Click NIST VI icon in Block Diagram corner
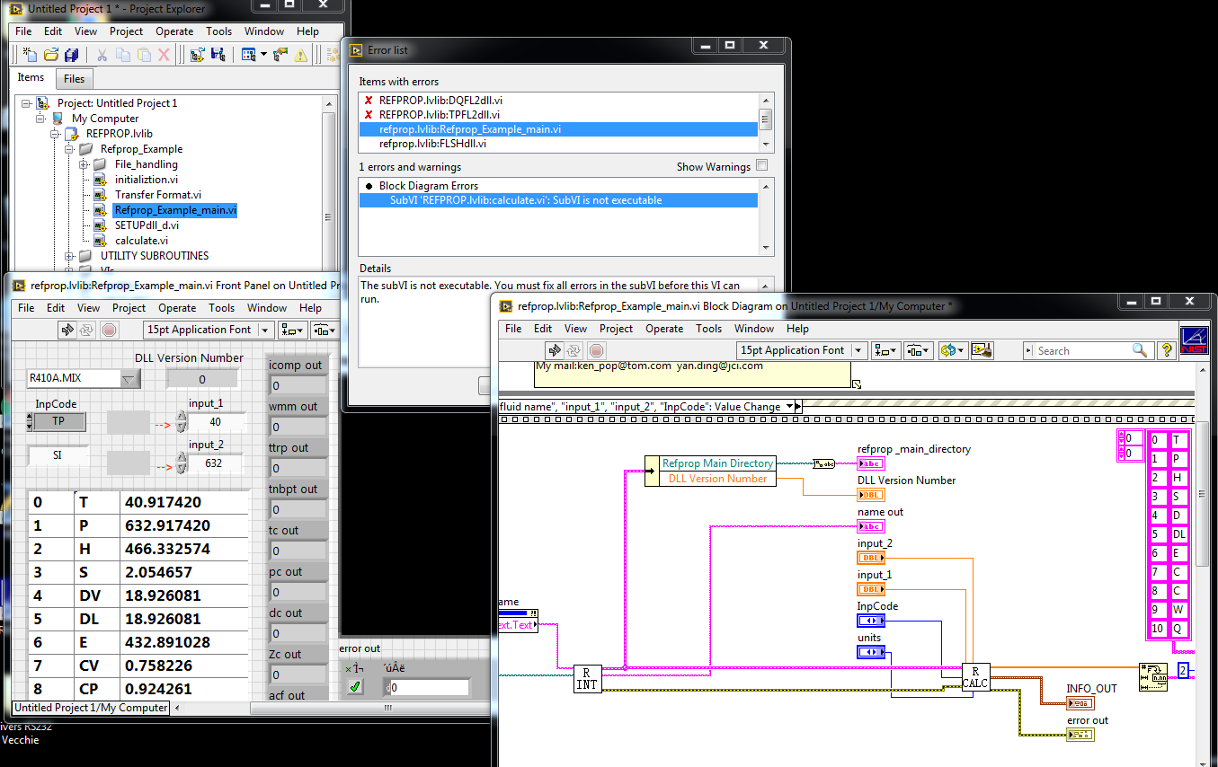1218x767 pixels. 1194,340
